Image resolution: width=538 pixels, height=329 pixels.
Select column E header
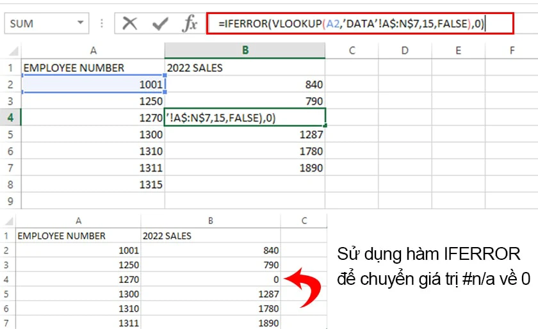coord(458,51)
